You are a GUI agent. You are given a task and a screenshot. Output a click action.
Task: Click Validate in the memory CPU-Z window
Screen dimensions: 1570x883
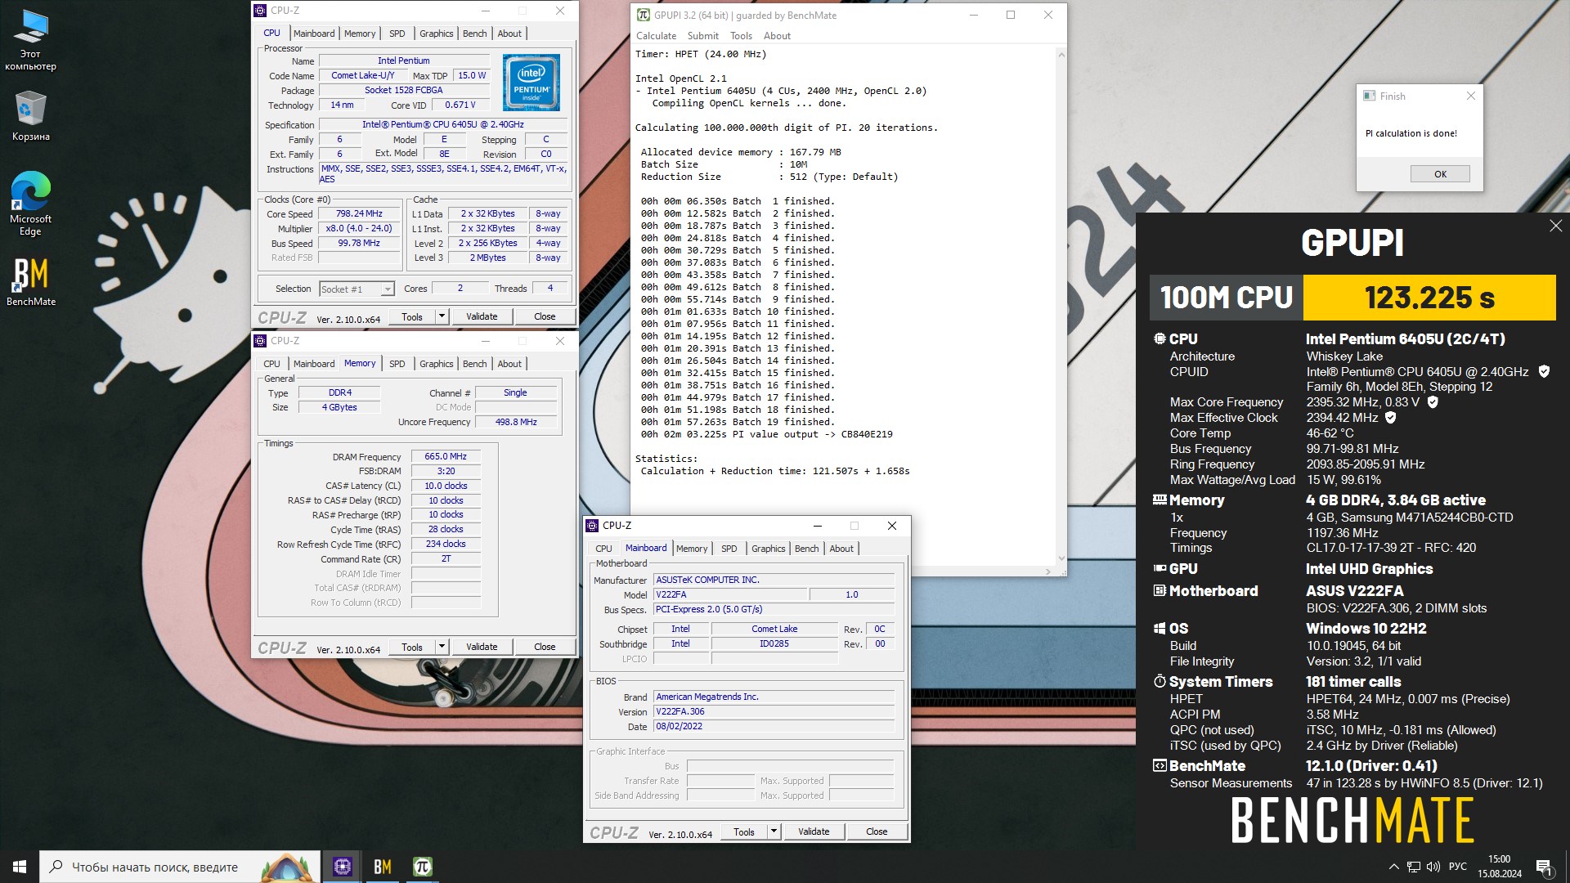[x=482, y=647]
